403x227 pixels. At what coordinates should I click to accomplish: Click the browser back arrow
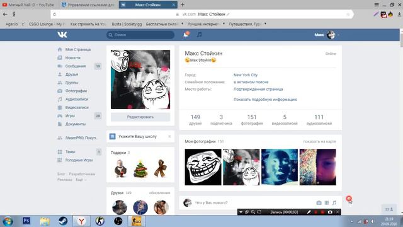5,14
